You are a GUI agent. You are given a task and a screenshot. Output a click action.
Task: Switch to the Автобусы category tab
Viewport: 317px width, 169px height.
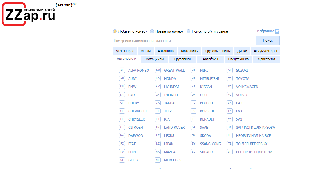coord(210,59)
